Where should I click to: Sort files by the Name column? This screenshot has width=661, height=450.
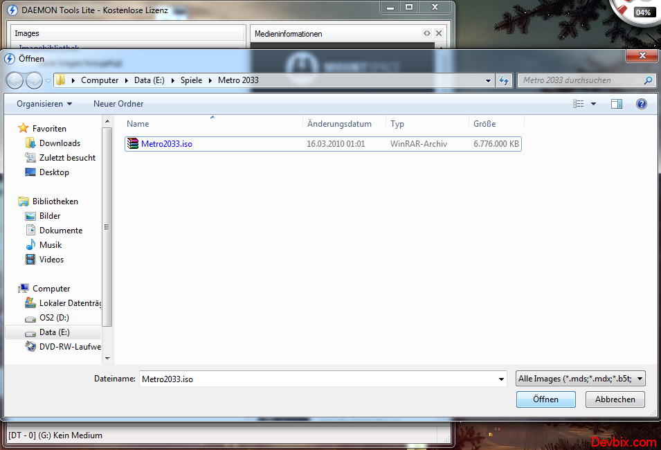[x=214, y=123]
